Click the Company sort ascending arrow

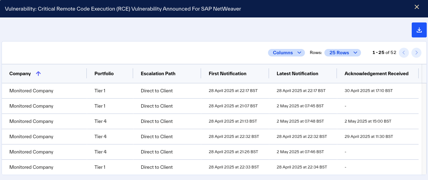[x=38, y=74]
